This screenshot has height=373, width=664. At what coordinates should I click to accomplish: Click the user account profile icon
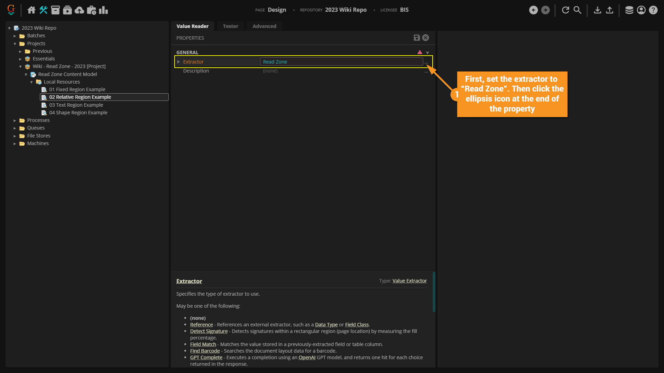641,10
